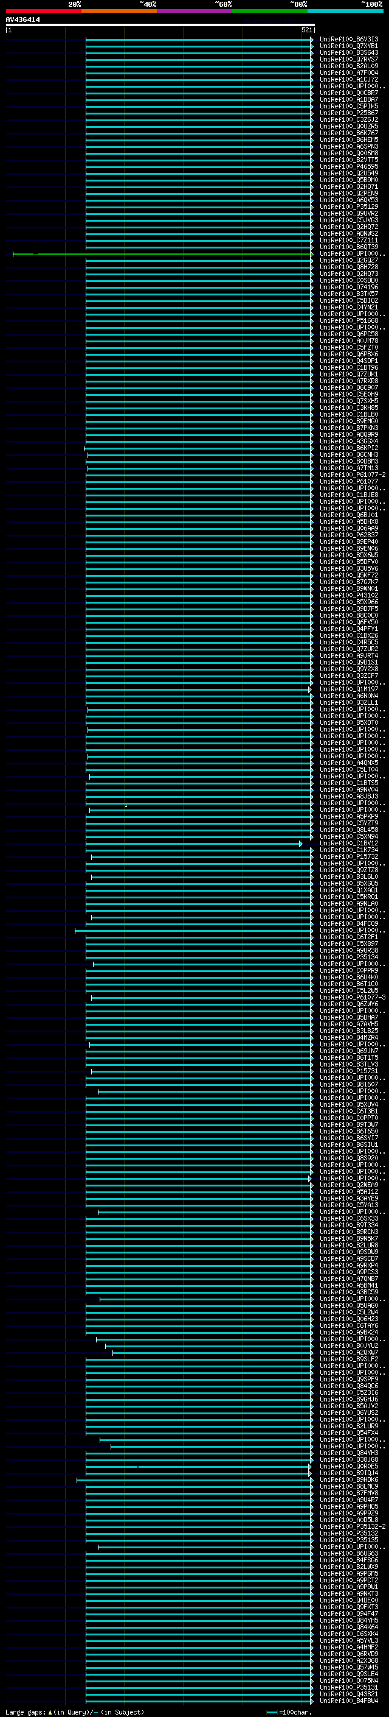Select the UniRef100_Q06H23 label
Screen dimensions: 389x1717
point(349,1319)
